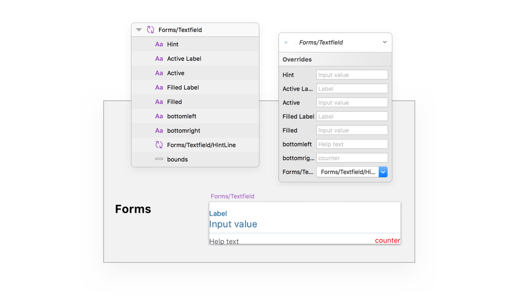Click the Filled Label override label
The height and width of the screenshot is (299, 518).
pyautogui.click(x=299, y=116)
